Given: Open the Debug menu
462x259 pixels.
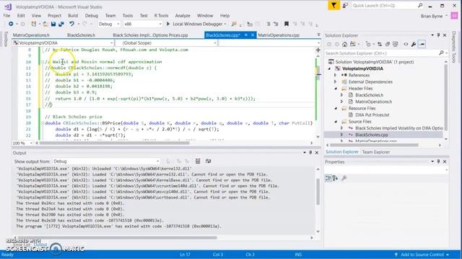Looking at the screenshot, I should click(x=92, y=16).
